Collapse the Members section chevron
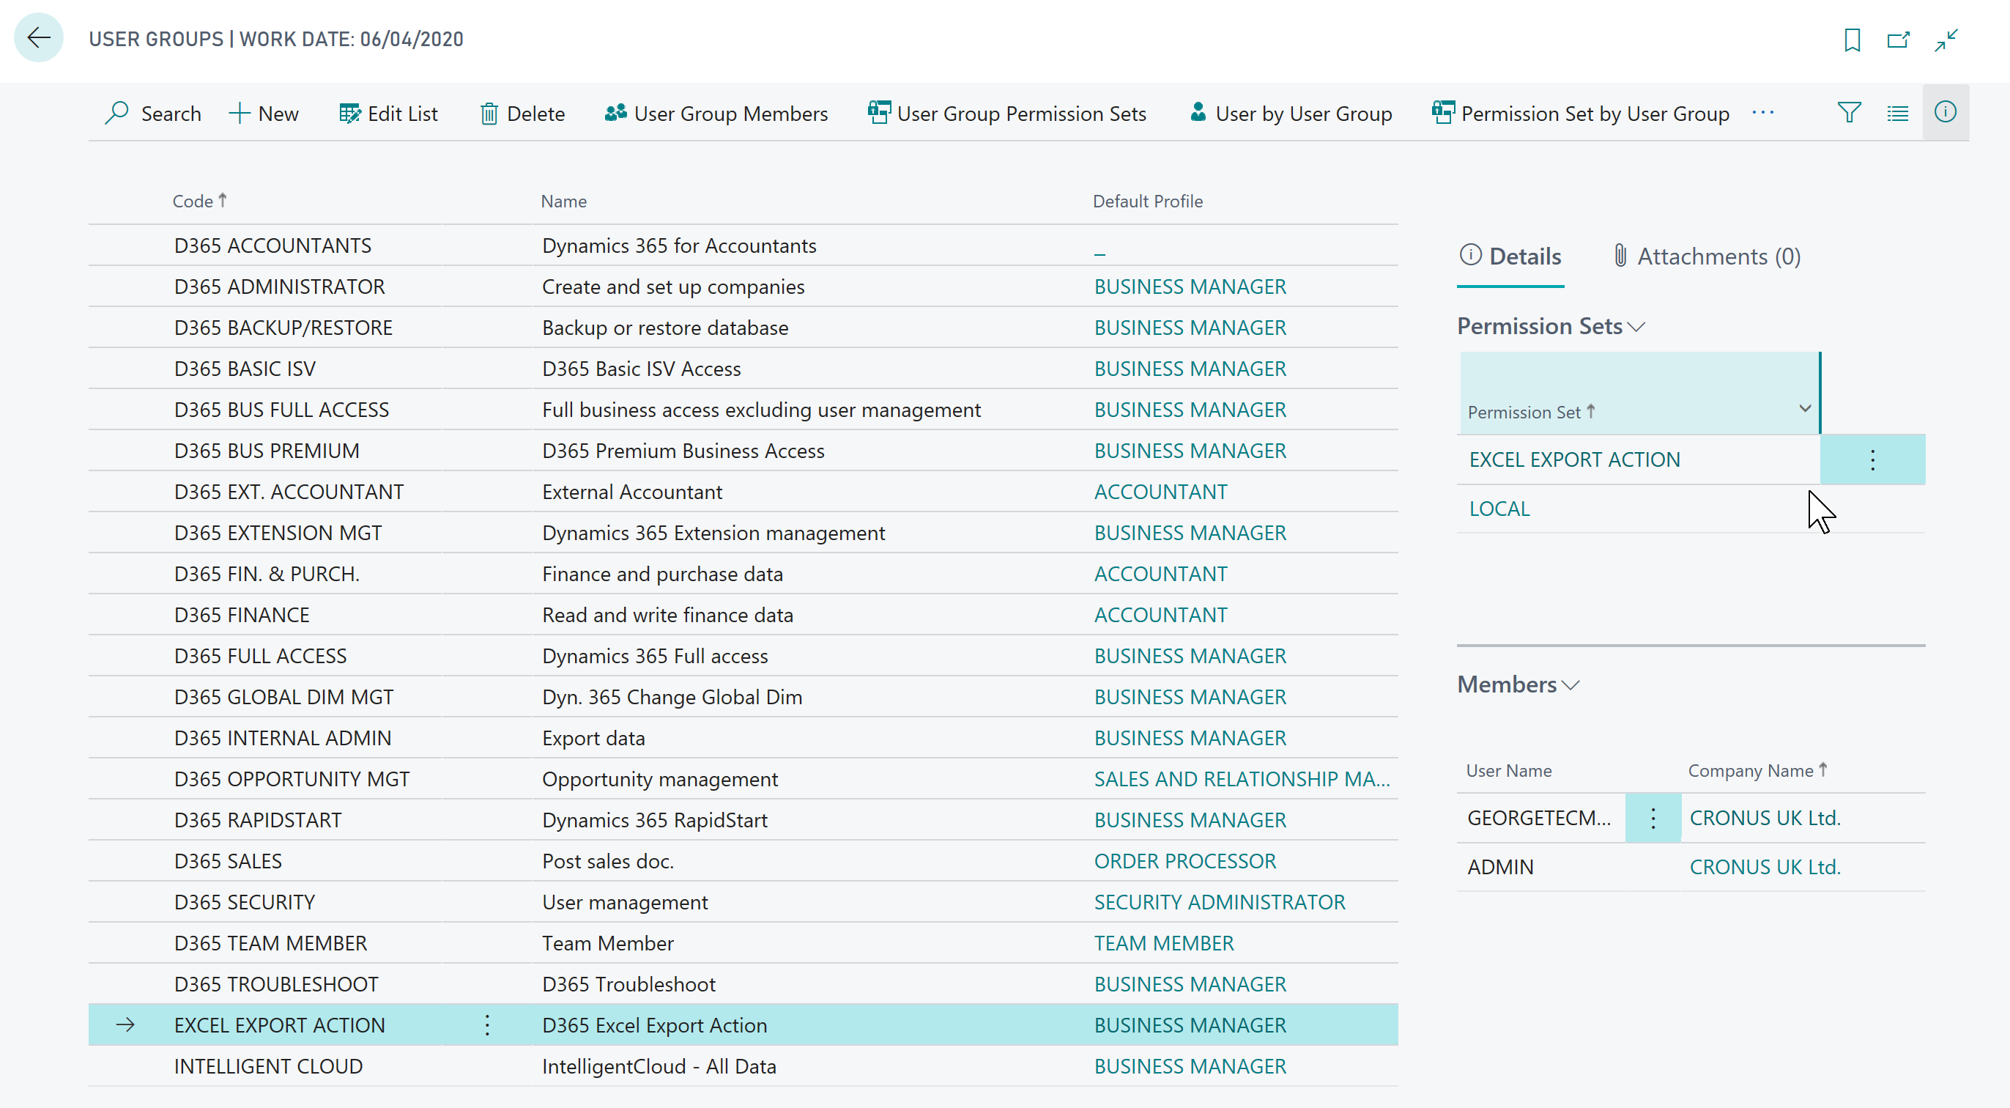This screenshot has height=1108, width=2010. pos(1570,684)
